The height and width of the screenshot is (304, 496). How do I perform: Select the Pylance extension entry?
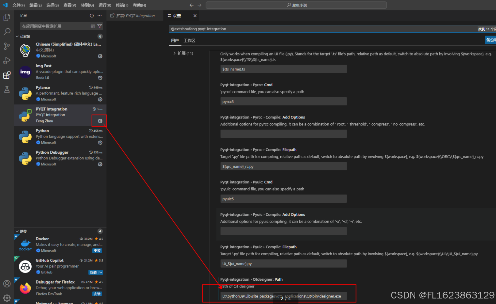(60, 93)
